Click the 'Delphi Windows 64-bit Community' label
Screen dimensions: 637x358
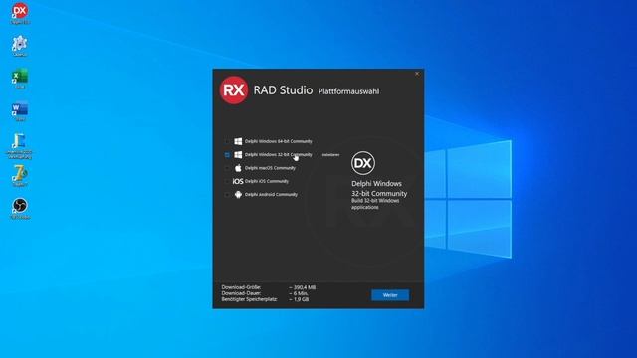[279, 141]
